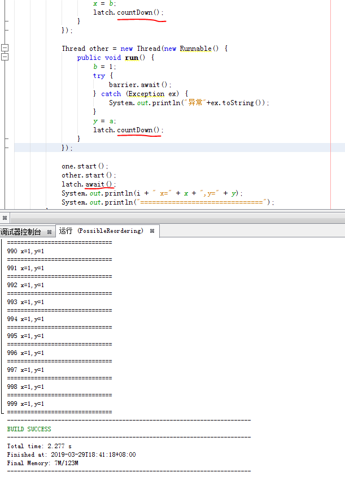This screenshot has width=345, height=481.
Task: Click 'latch.countDown();' below 'x = b;'
Action: pyautogui.click(x=128, y=12)
